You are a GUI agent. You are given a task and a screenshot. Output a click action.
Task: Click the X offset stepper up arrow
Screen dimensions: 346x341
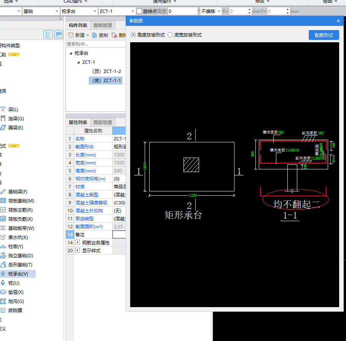point(249,10)
